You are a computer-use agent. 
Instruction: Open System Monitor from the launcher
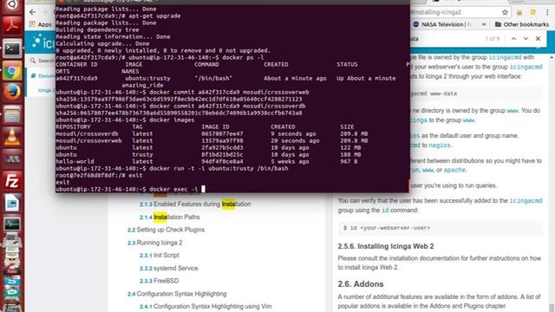pos(12,224)
